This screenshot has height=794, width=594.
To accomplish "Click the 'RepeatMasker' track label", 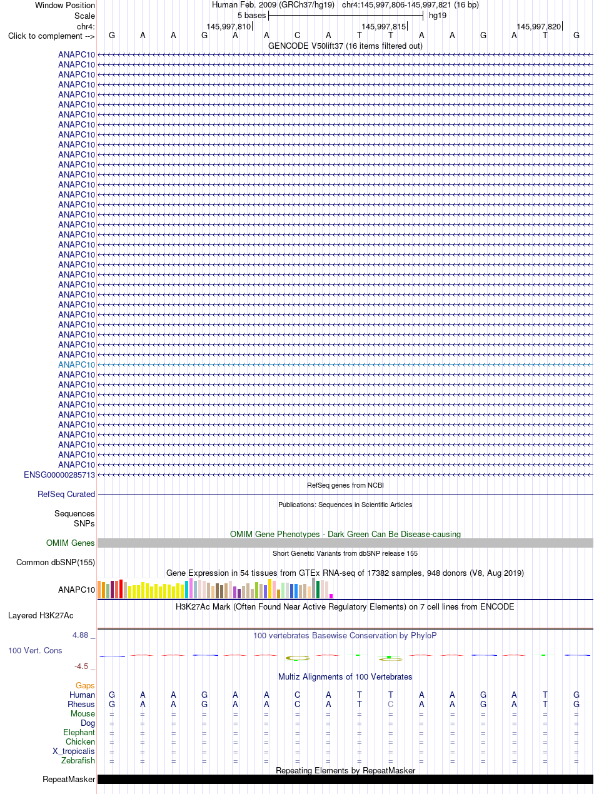I will point(69,779).
